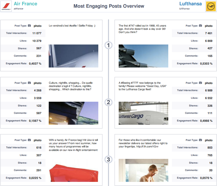The width and height of the screenshot is (217, 186).
Task: Open the Lufthansa 747 engines photo
Action: click(143, 56)
